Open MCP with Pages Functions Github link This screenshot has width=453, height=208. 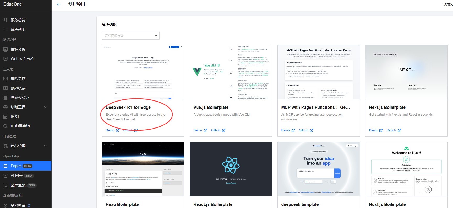pos(304,130)
